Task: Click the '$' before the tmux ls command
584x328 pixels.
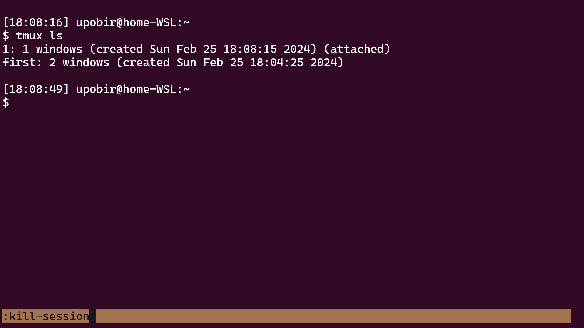Action: pyautogui.click(x=6, y=36)
